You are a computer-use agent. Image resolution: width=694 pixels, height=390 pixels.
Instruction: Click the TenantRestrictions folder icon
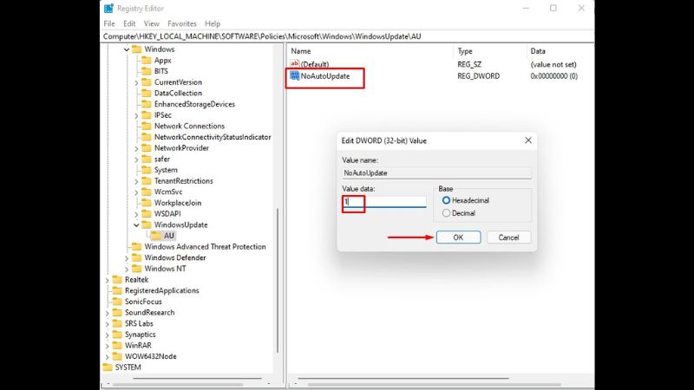[147, 181]
